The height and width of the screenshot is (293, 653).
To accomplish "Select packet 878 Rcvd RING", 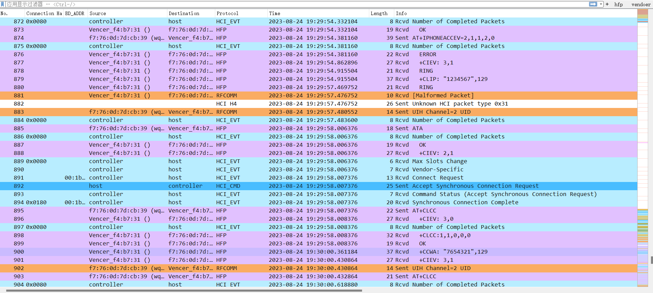I will pyautogui.click(x=318, y=71).
